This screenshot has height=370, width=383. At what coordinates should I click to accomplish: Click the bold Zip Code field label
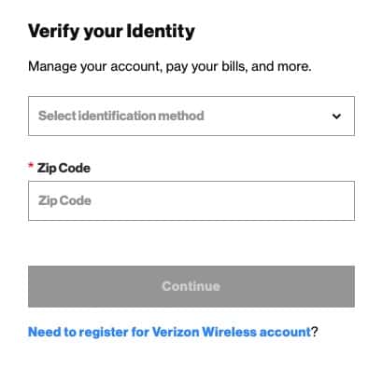pyautogui.click(x=64, y=168)
